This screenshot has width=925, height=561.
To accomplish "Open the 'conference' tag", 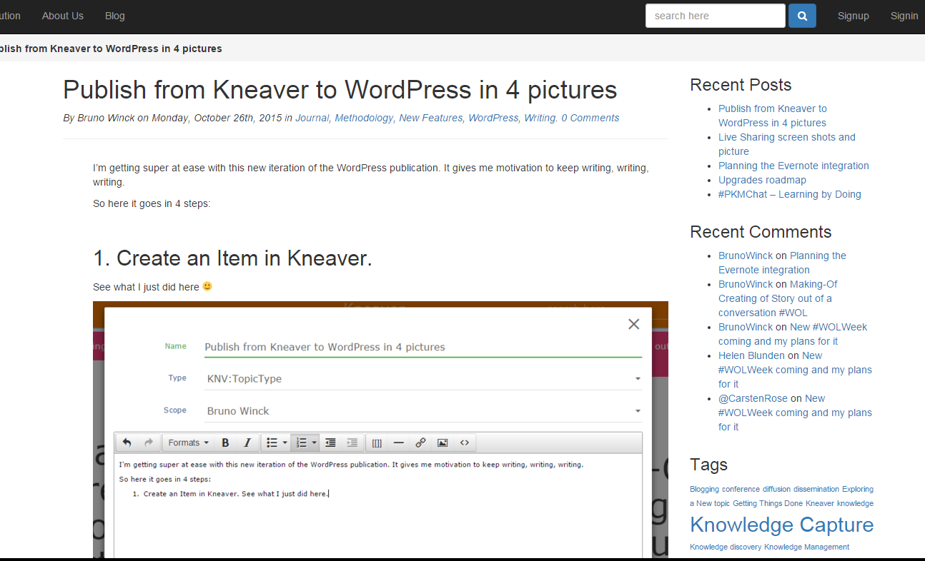I will pos(741,489).
